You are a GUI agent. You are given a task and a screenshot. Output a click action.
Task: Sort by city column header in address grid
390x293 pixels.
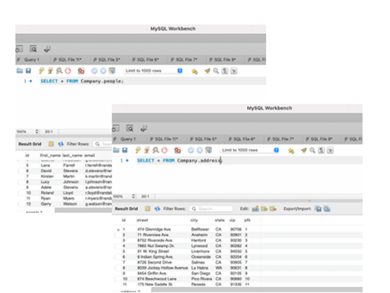(194, 220)
